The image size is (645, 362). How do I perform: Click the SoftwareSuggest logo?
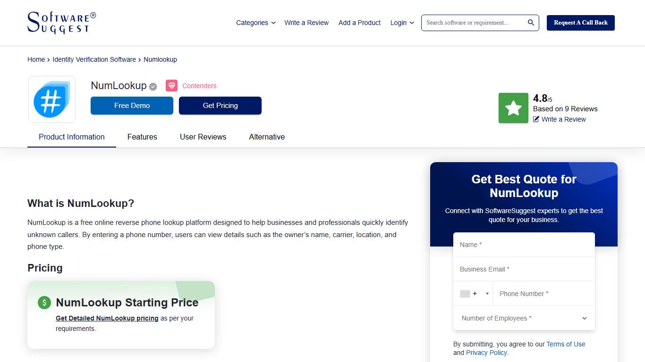click(60, 22)
